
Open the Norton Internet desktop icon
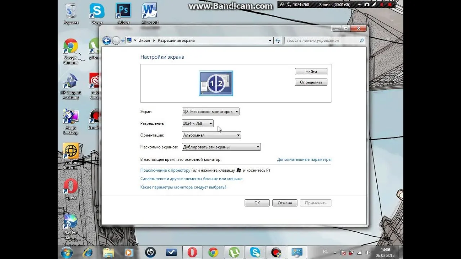(x=71, y=156)
